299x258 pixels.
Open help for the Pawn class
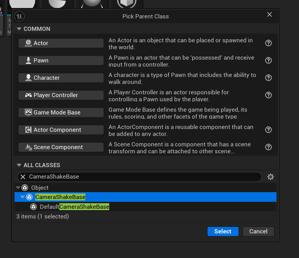coord(268,60)
